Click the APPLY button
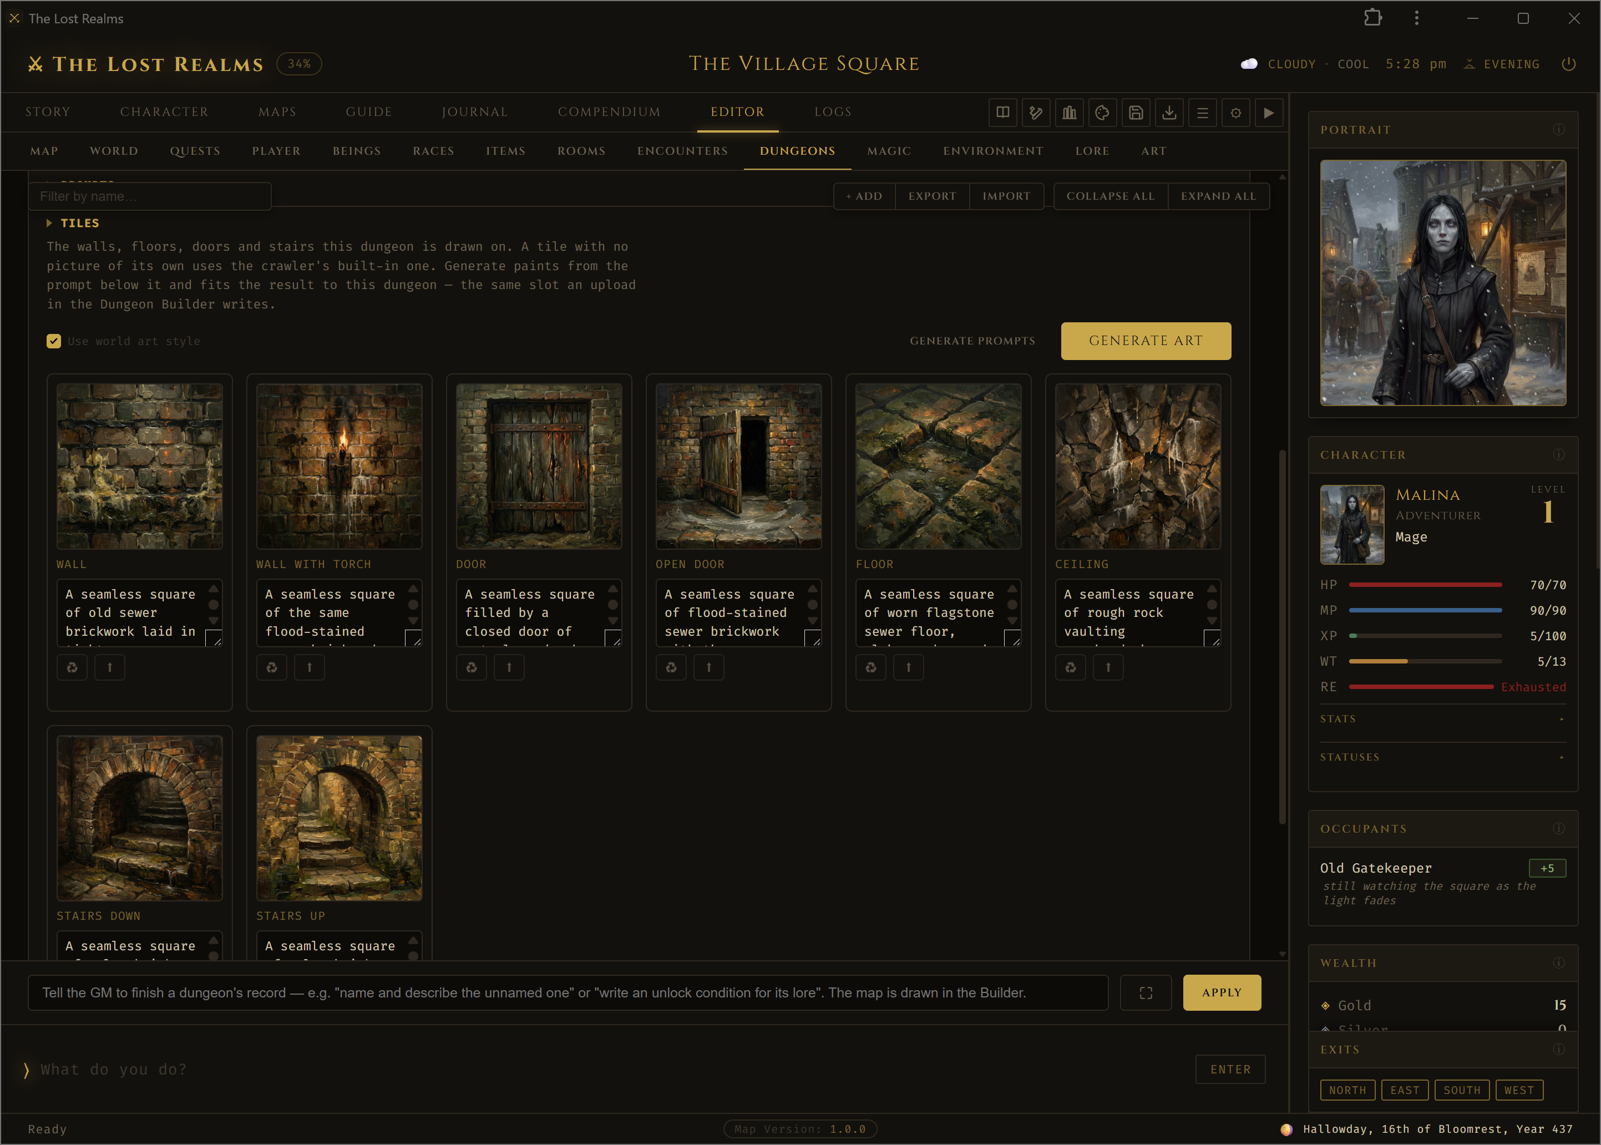This screenshot has width=1601, height=1145. point(1222,992)
